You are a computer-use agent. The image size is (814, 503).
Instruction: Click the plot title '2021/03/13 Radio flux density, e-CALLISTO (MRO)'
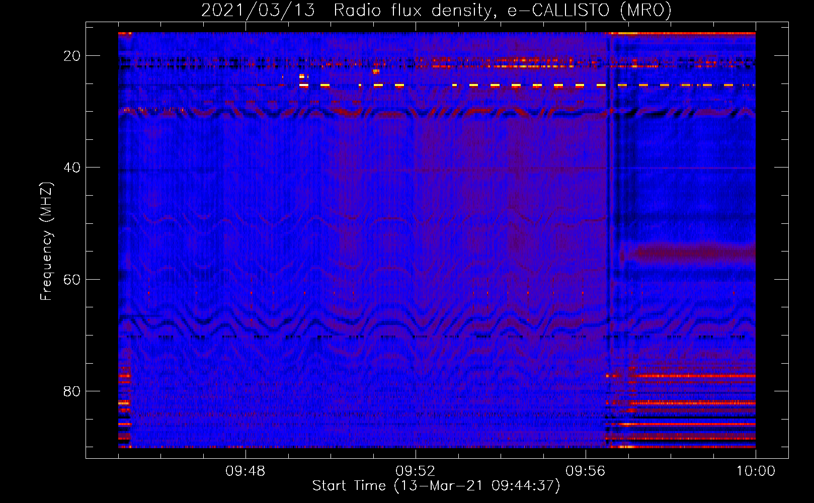(x=436, y=10)
